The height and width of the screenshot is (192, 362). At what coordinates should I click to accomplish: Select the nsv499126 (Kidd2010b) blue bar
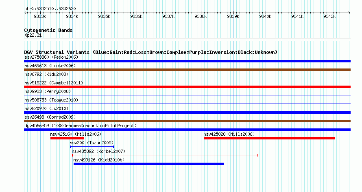149,164
